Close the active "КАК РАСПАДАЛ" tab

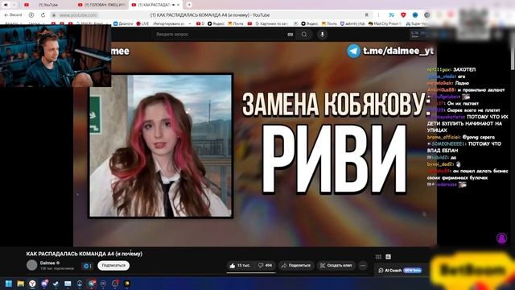click(179, 5)
